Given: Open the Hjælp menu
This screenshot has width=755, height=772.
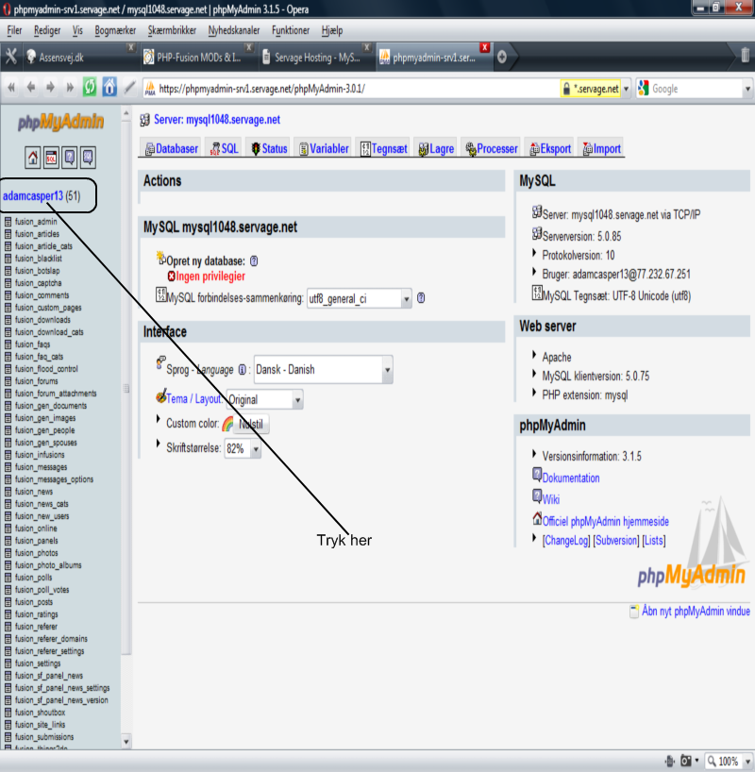Looking at the screenshot, I should coord(332,30).
